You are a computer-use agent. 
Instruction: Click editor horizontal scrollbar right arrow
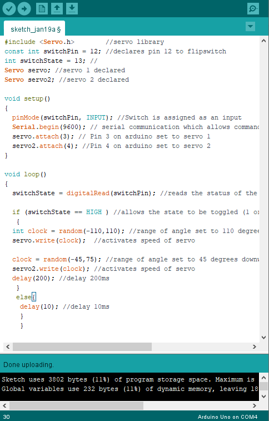[x=255, y=346]
